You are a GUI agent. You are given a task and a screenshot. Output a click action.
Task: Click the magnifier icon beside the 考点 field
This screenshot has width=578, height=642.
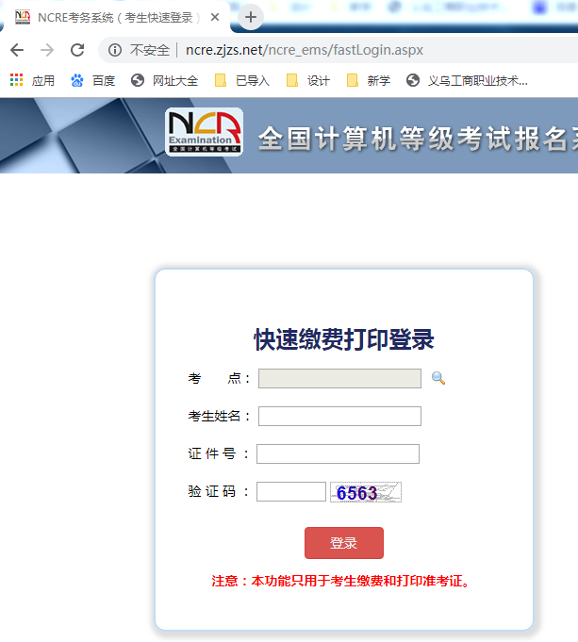point(438,378)
